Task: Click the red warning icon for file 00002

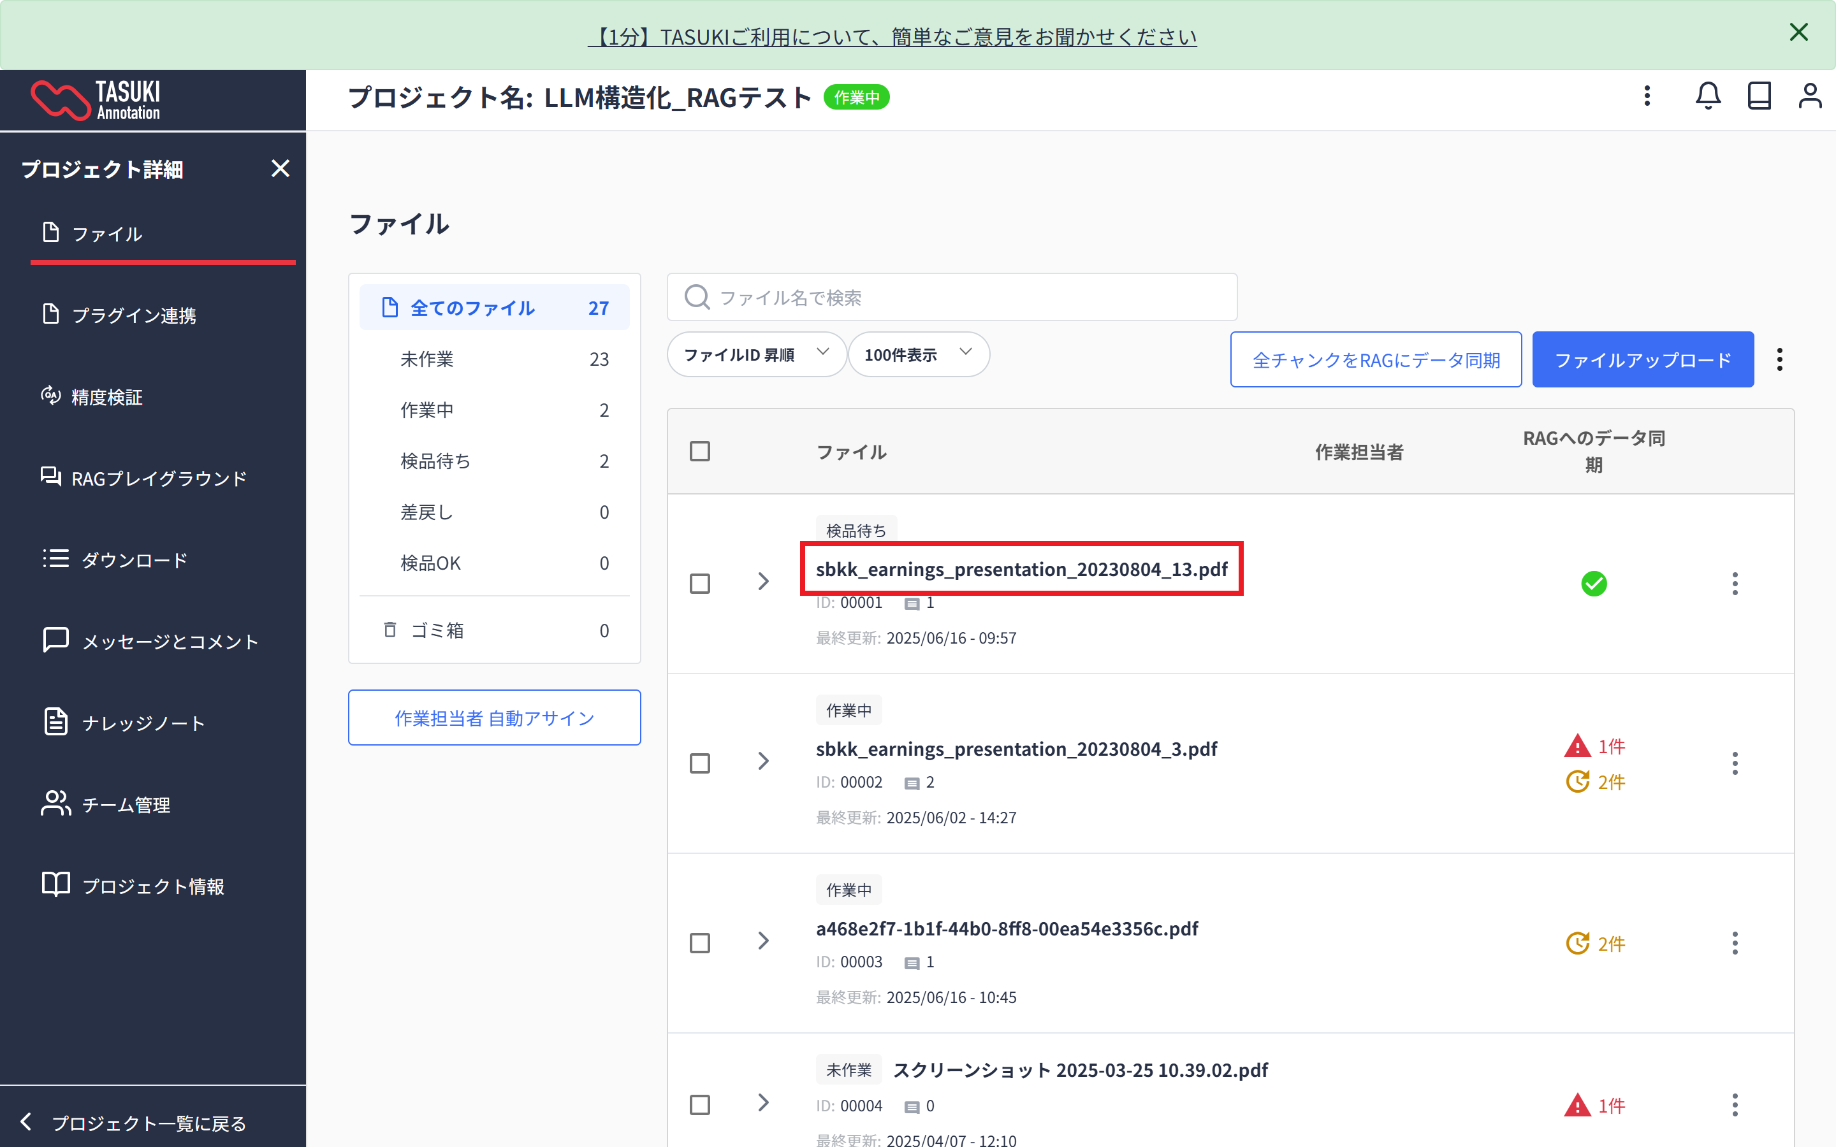Action: point(1577,746)
